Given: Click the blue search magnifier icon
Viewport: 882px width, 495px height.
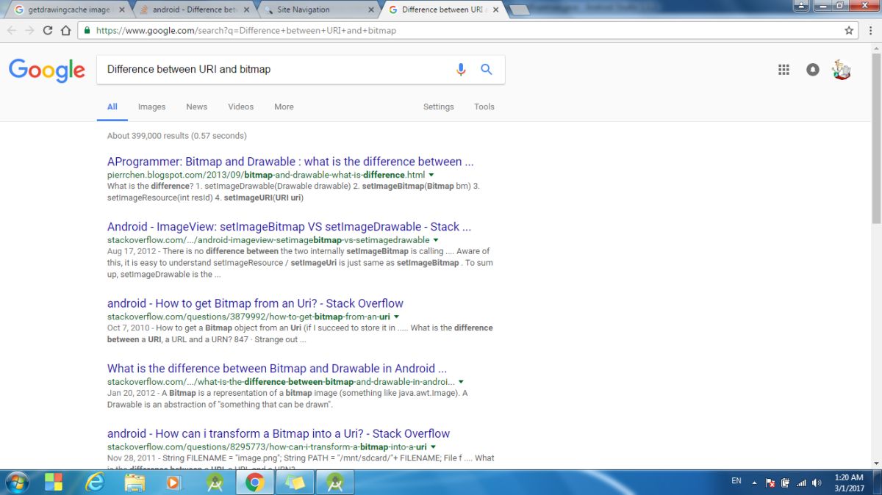Looking at the screenshot, I should (x=486, y=69).
